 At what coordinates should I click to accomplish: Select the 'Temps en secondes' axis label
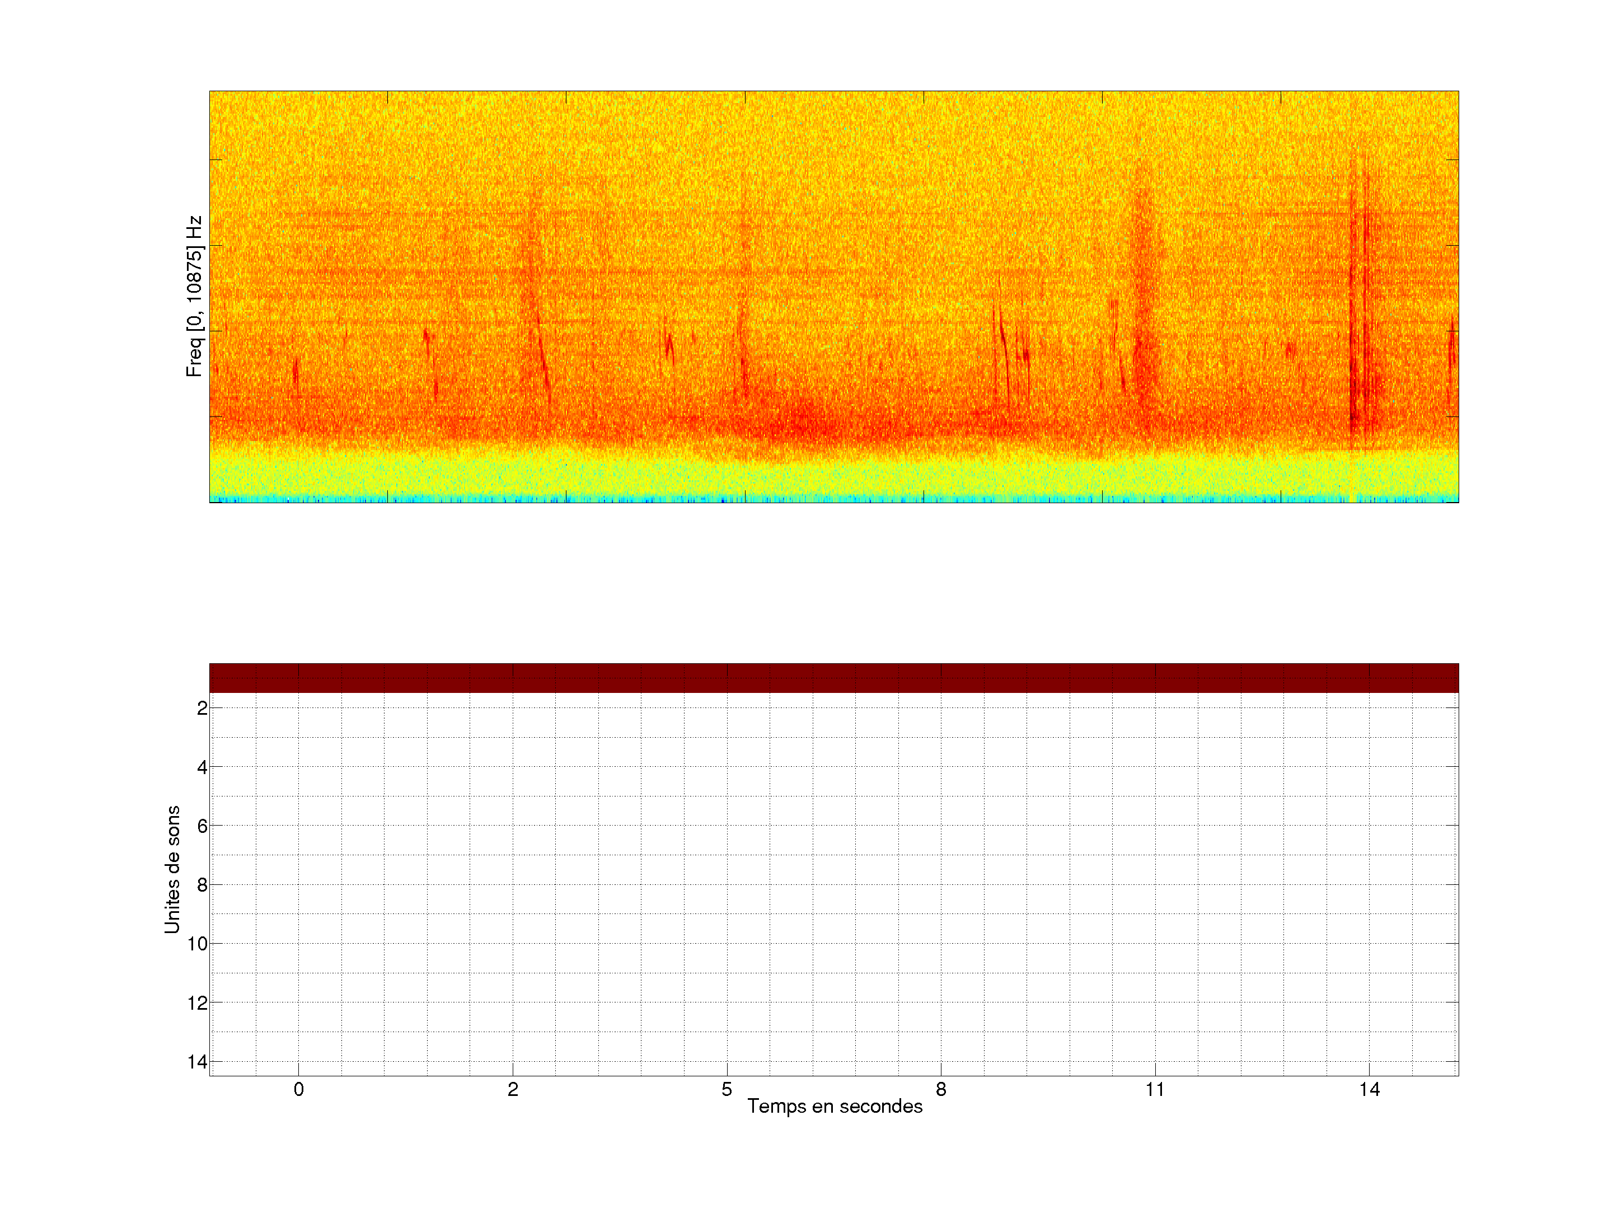[x=835, y=1107]
